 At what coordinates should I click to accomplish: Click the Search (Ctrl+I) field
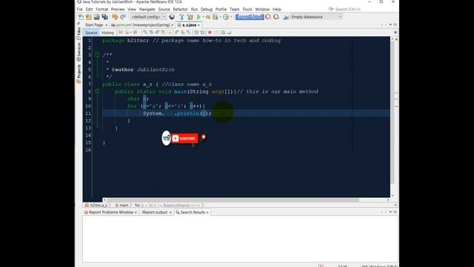347,10
